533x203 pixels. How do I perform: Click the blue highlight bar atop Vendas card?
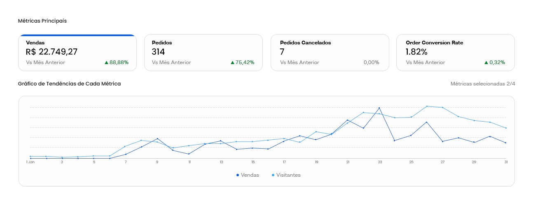click(77, 35)
